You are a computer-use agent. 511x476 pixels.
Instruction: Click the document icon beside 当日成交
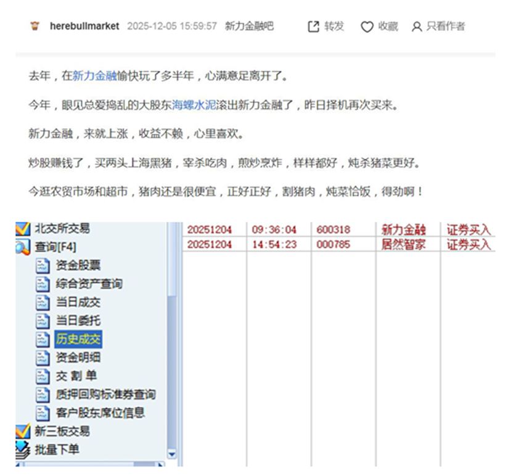(x=43, y=303)
